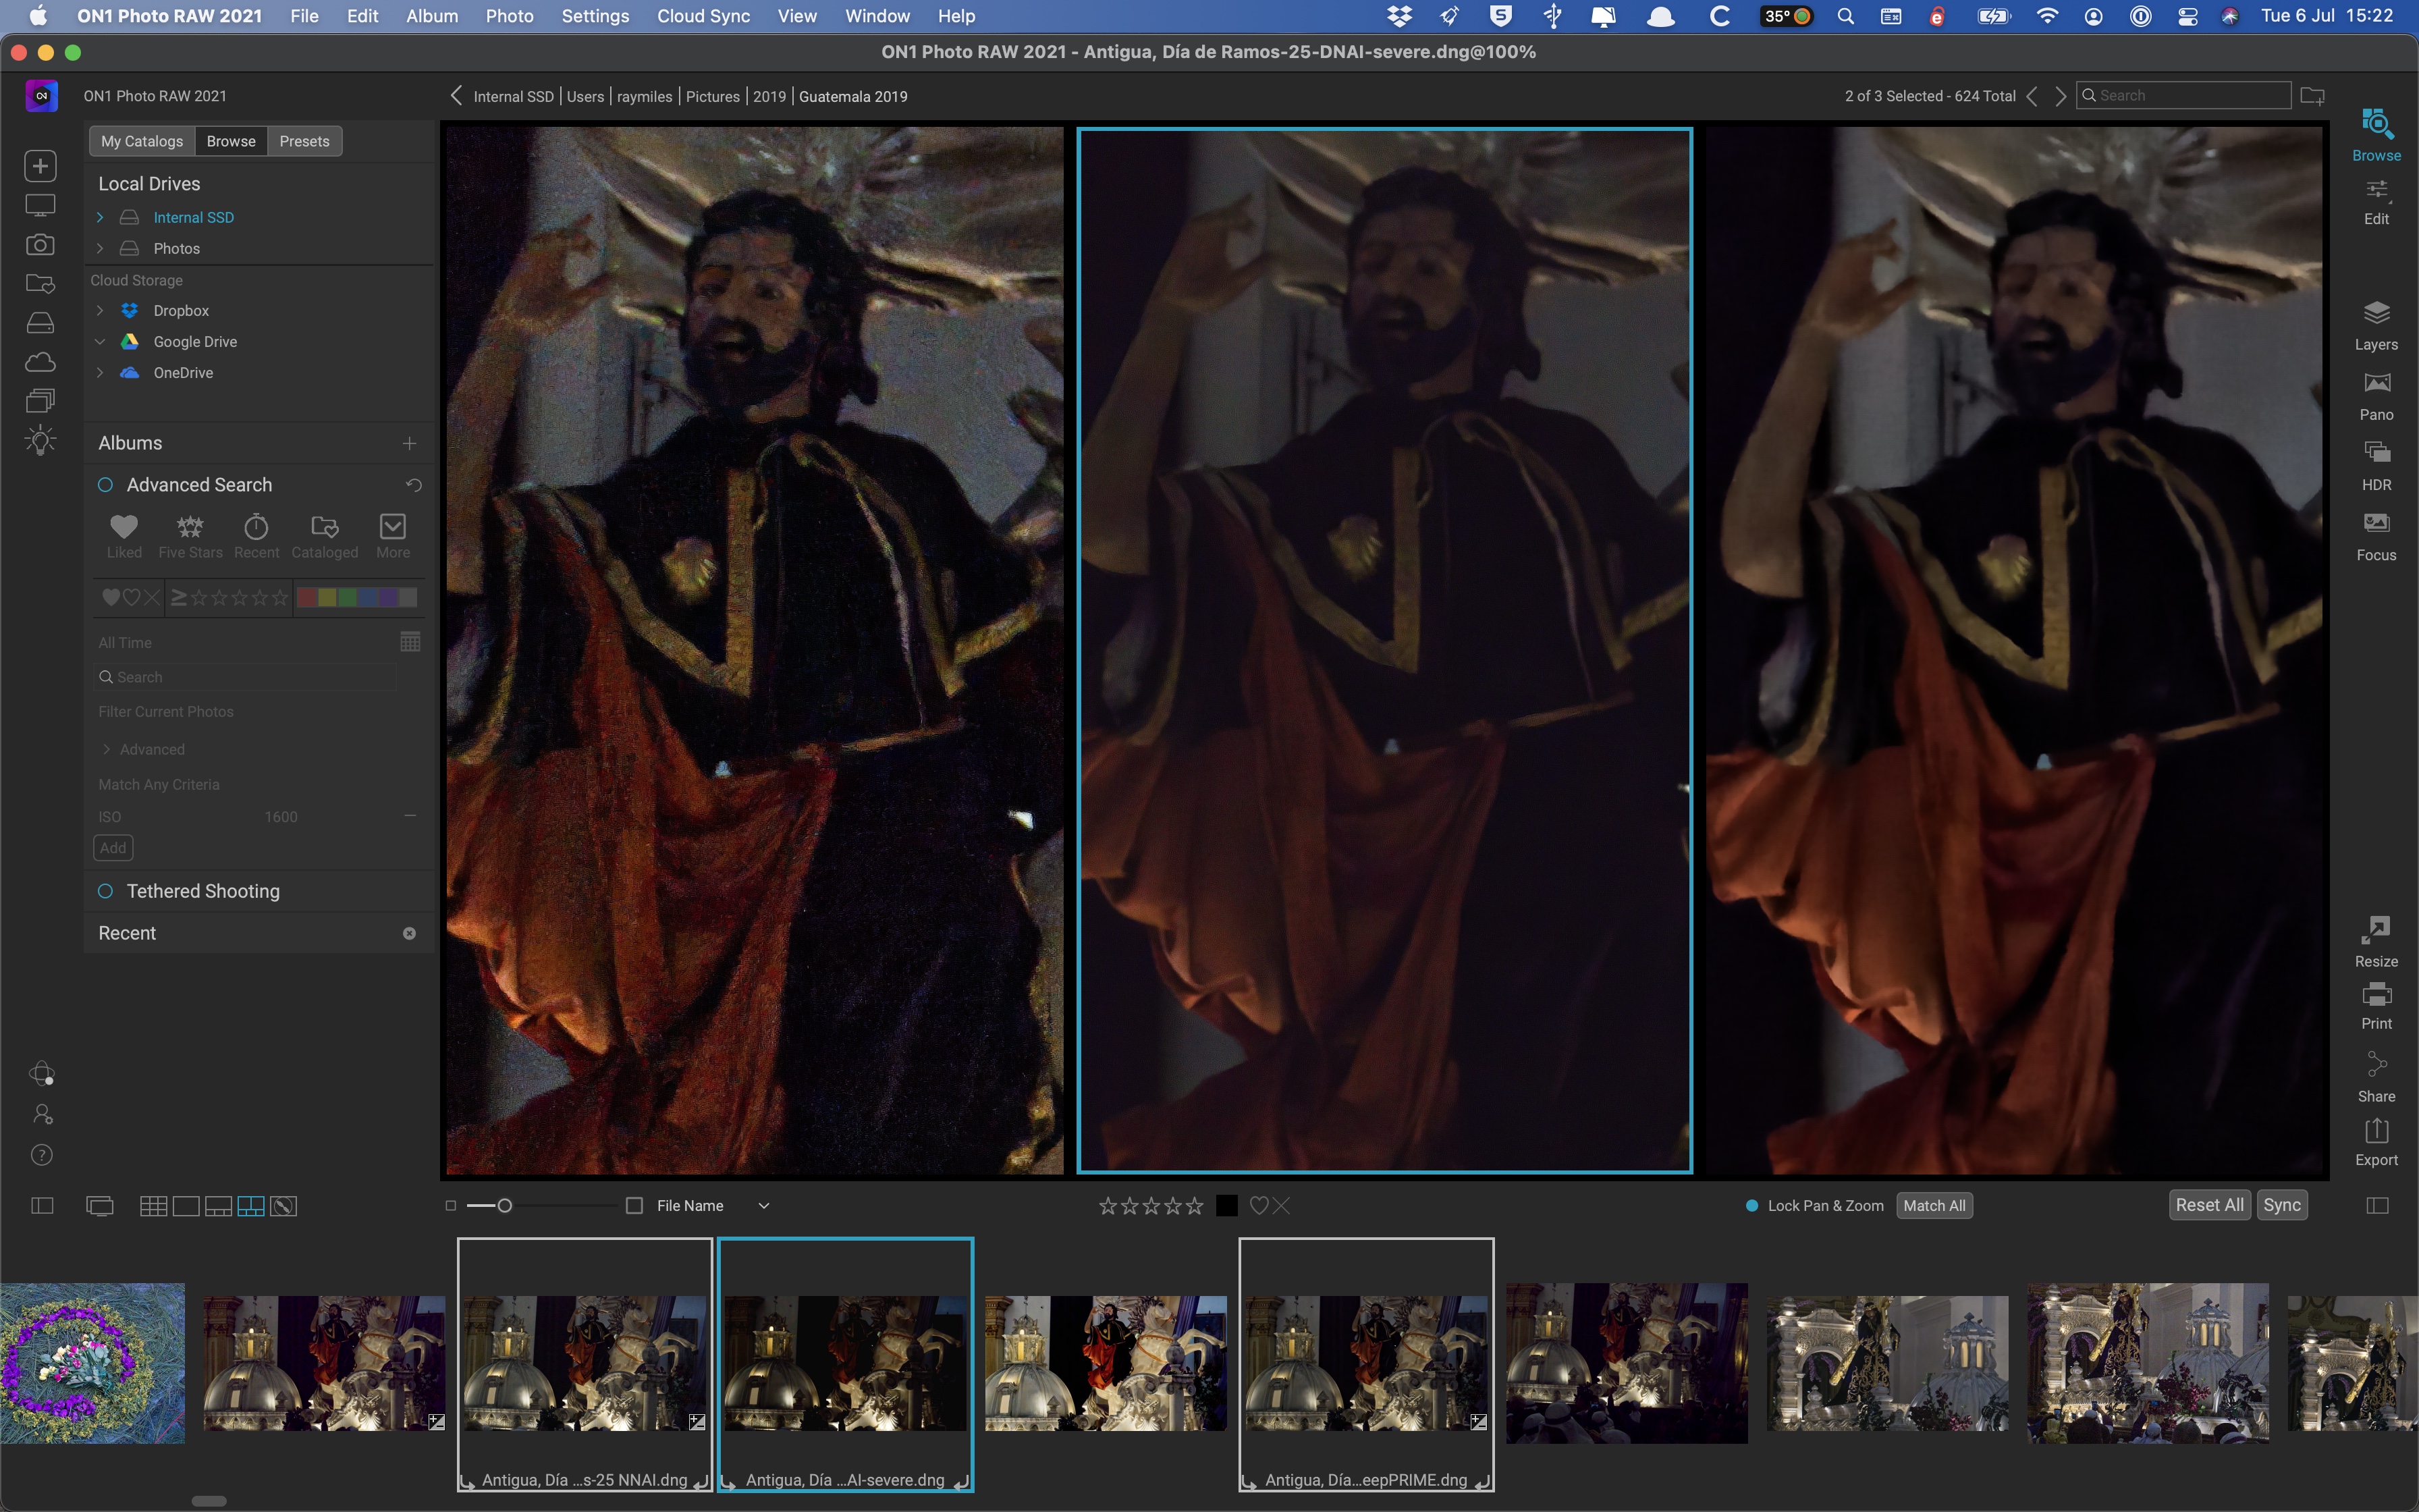
Task: Toggle the Lock Pan & Zoom option
Action: pyautogui.click(x=1752, y=1206)
